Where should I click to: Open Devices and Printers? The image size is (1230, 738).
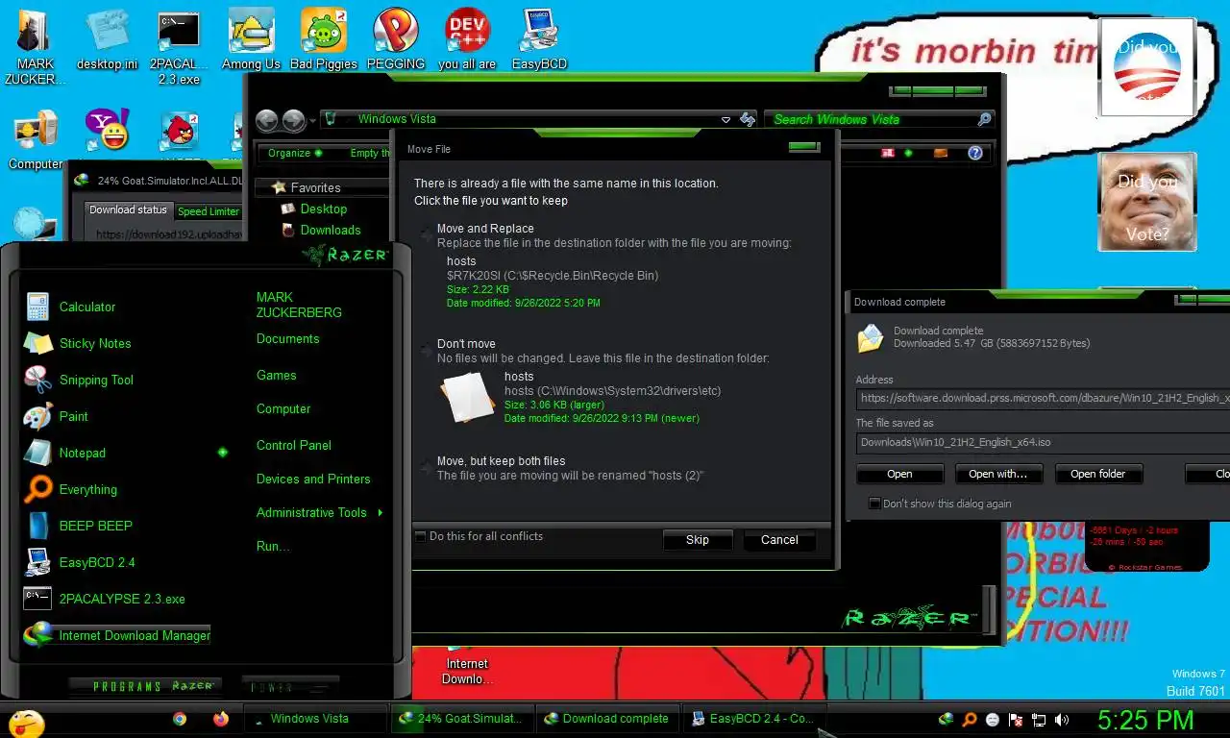point(313,479)
